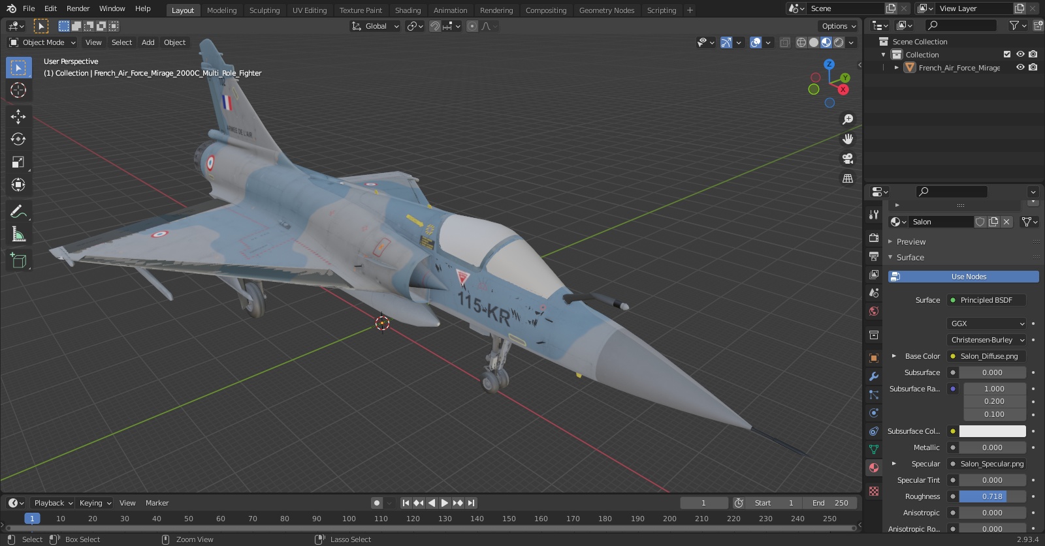Open Playback dropdown in timeline
Screen dimensions: 1045x546
click(52, 503)
